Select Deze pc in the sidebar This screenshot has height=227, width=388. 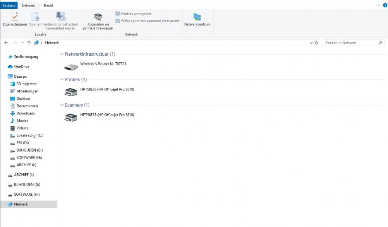point(20,77)
